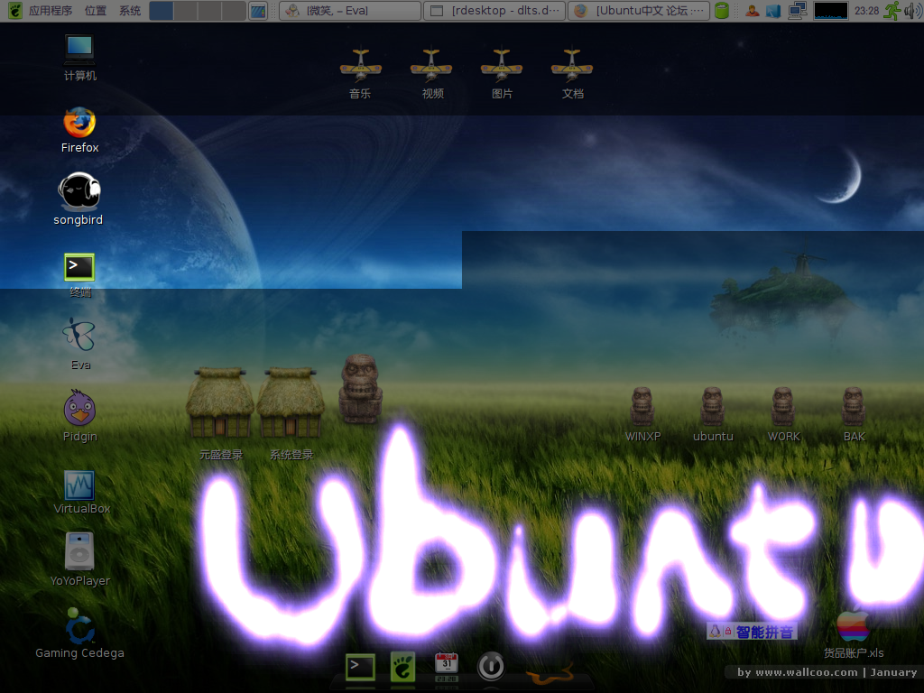Click the 23:28 clock in top panel
Image resolution: width=924 pixels, height=693 pixels.
click(x=866, y=11)
